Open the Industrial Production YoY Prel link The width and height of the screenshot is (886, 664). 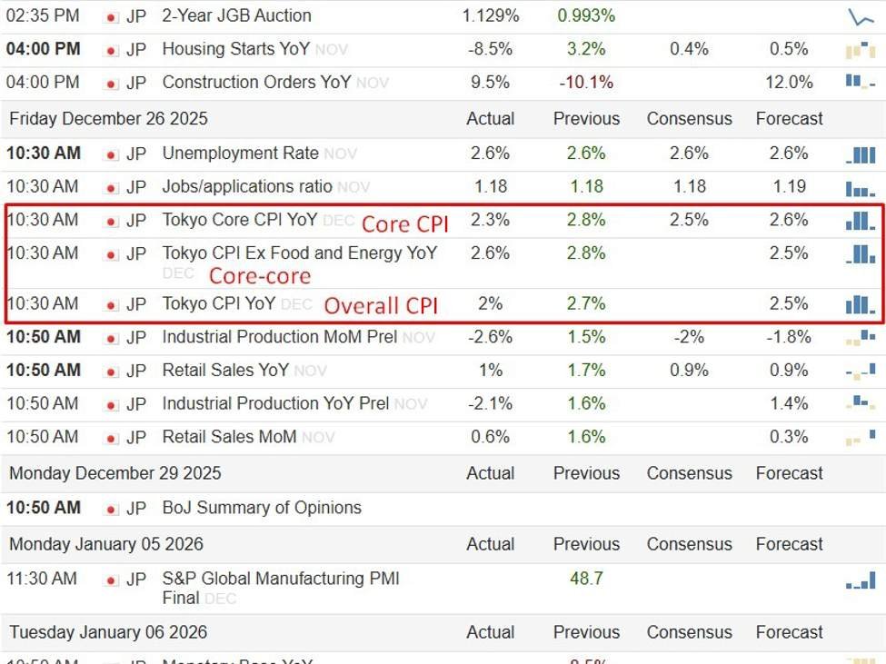pyautogui.click(x=275, y=403)
